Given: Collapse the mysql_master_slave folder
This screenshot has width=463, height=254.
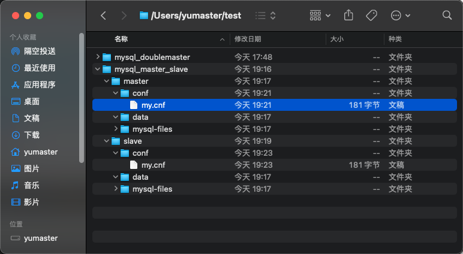Looking at the screenshot, I should click(98, 69).
